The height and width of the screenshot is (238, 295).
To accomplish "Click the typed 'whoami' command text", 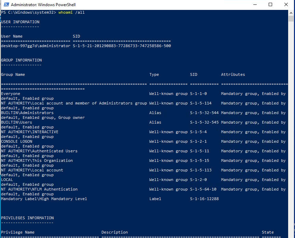I will click(x=66, y=12).
